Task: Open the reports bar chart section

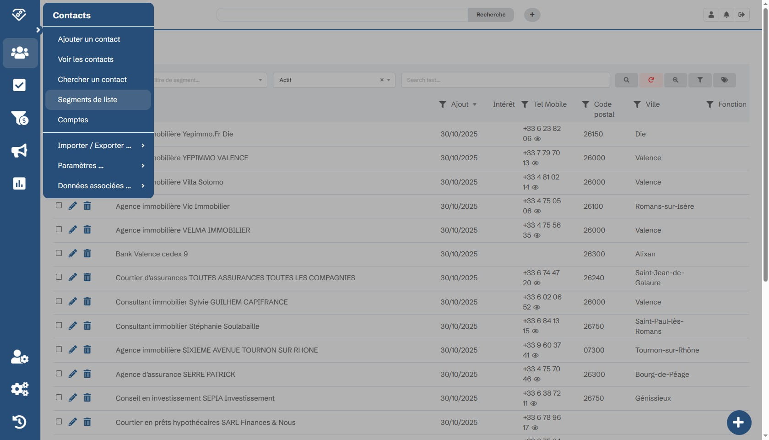Action: [x=19, y=183]
